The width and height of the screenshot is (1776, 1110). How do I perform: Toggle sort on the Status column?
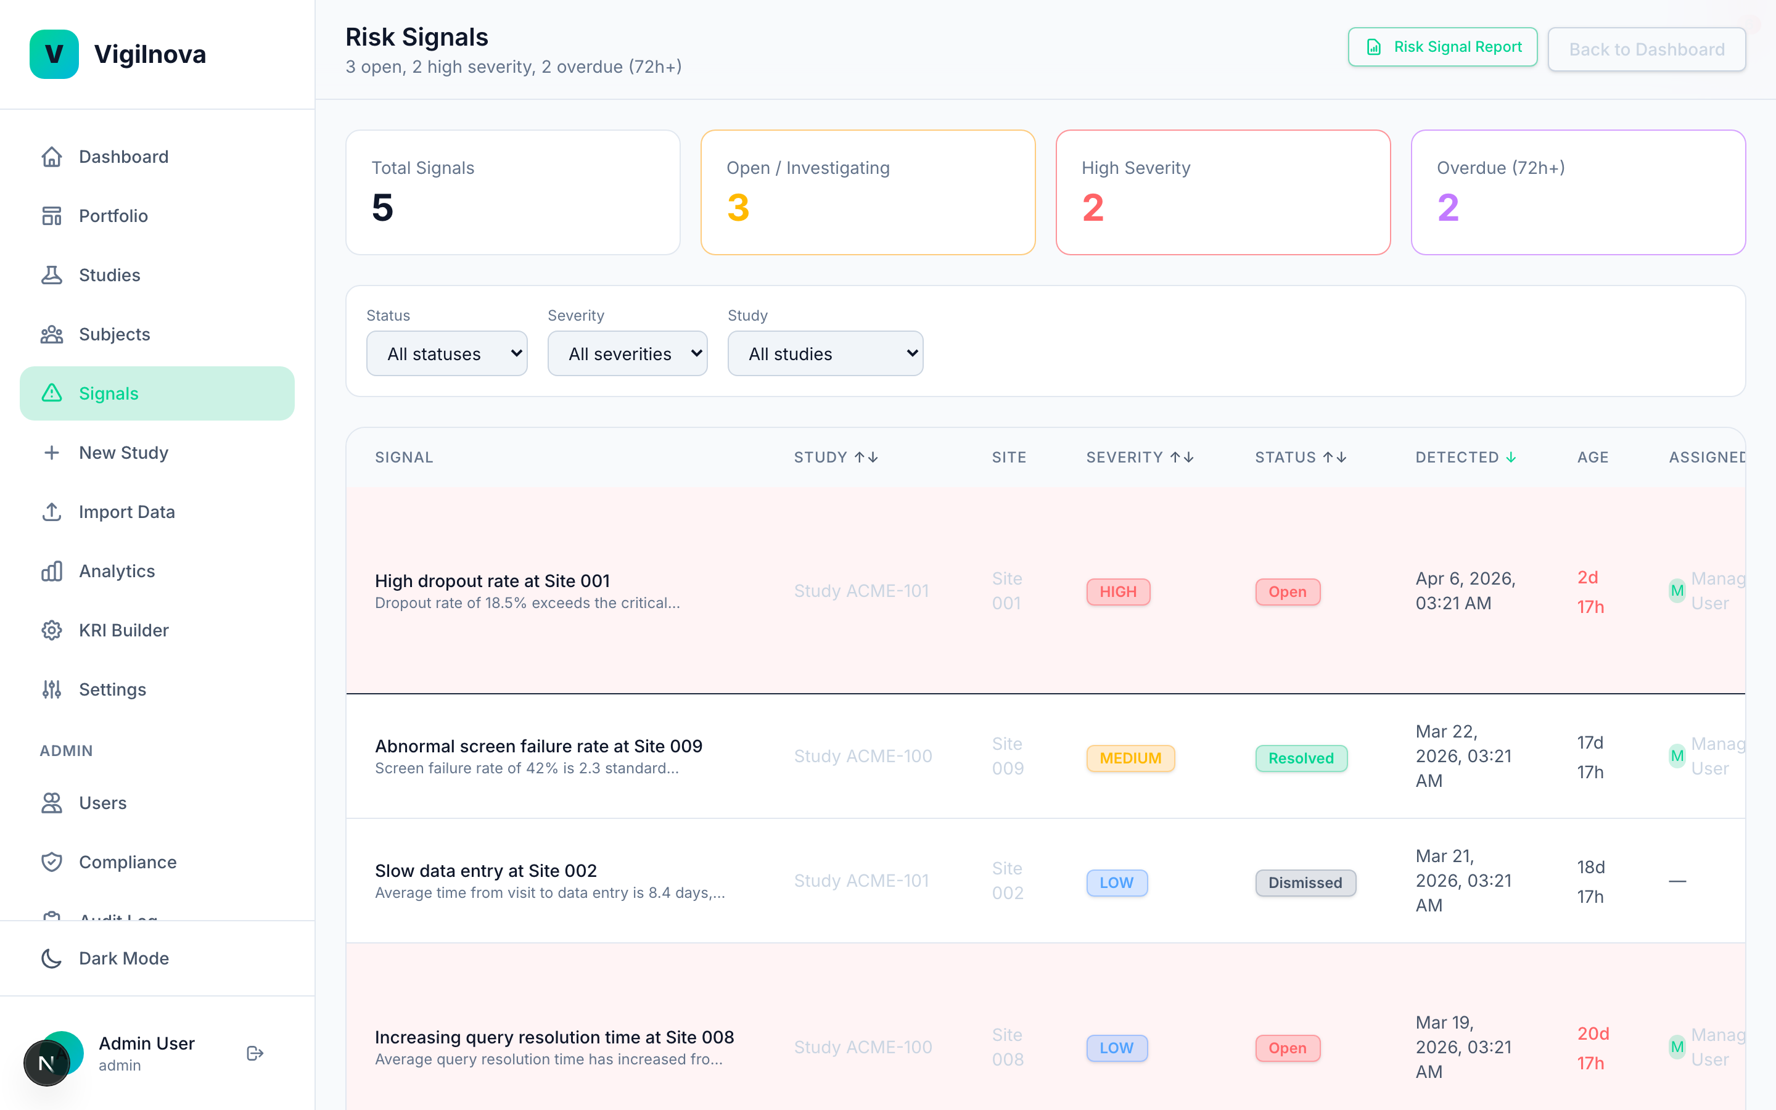click(1337, 456)
